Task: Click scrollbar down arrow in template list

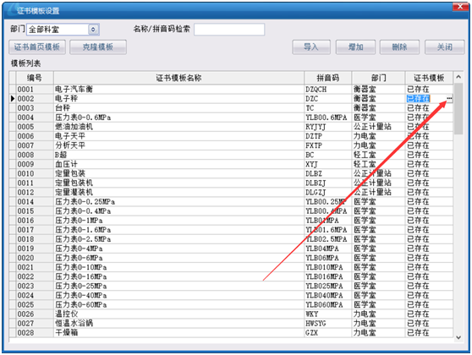Action: click(458, 337)
